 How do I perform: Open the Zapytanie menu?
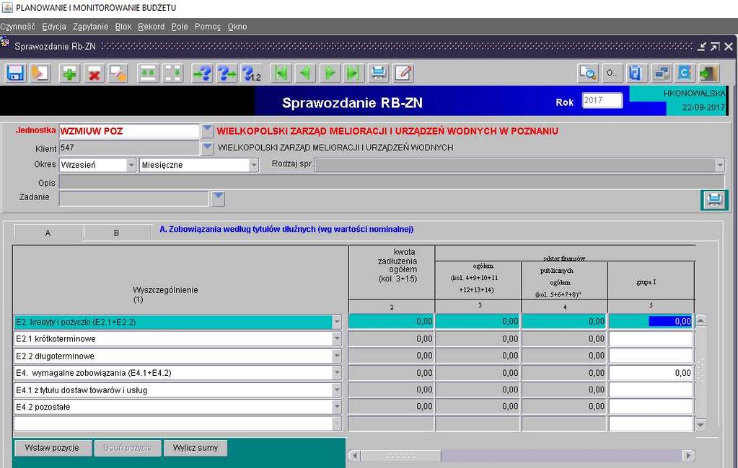(90, 27)
